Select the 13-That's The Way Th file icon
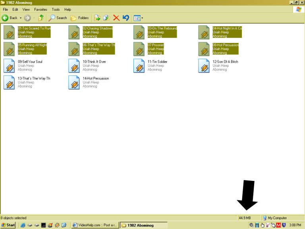The image size is (305, 229). 9,83
